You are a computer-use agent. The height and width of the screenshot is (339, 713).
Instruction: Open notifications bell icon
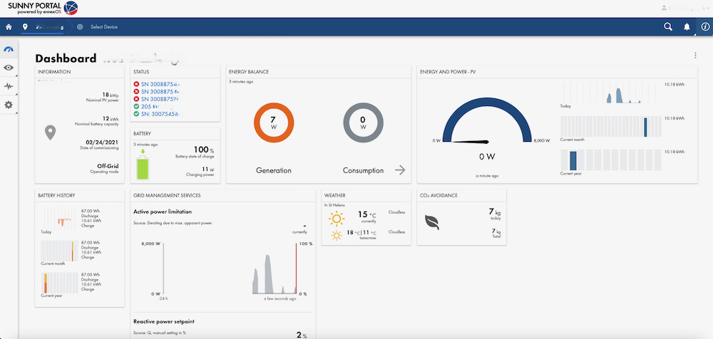(x=687, y=27)
